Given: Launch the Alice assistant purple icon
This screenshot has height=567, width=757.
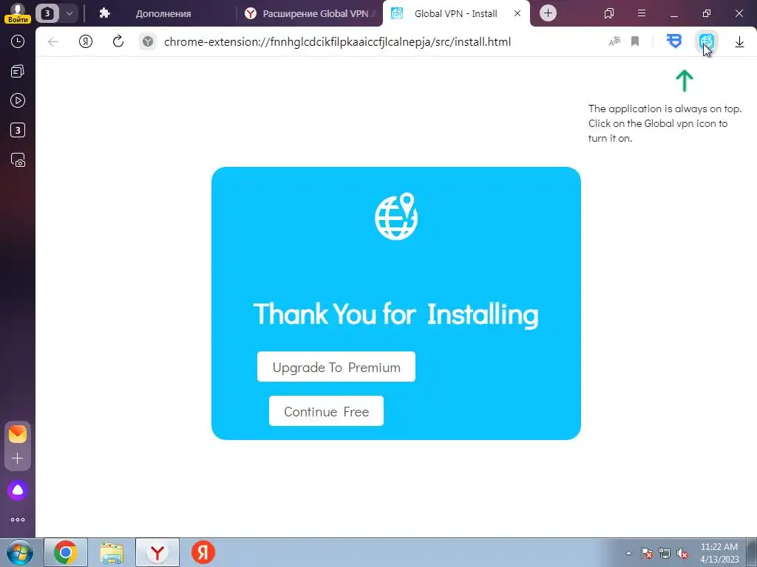Looking at the screenshot, I should coord(18,490).
